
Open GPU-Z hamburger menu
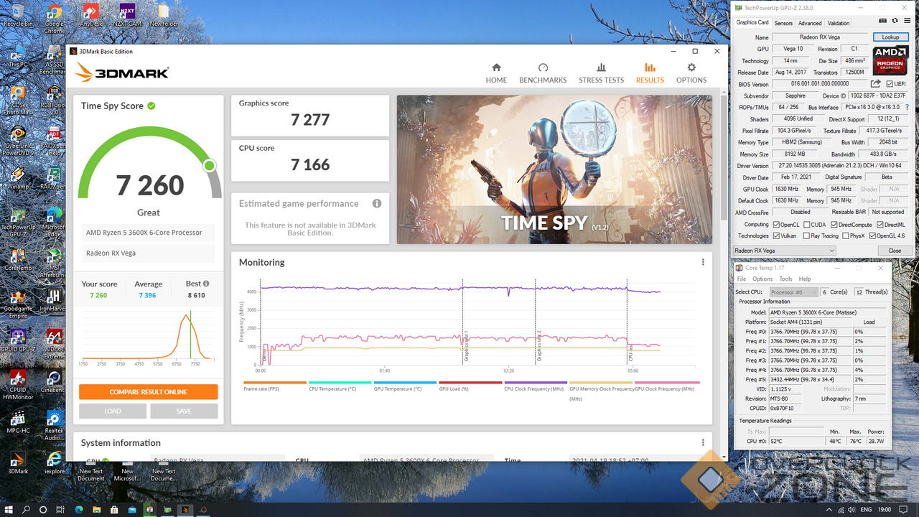click(x=906, y=21)
